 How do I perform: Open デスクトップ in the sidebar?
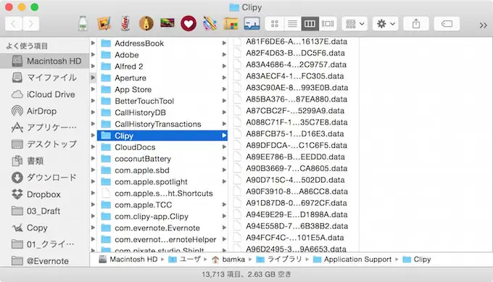pyautogui.click(x=45, y=144)
